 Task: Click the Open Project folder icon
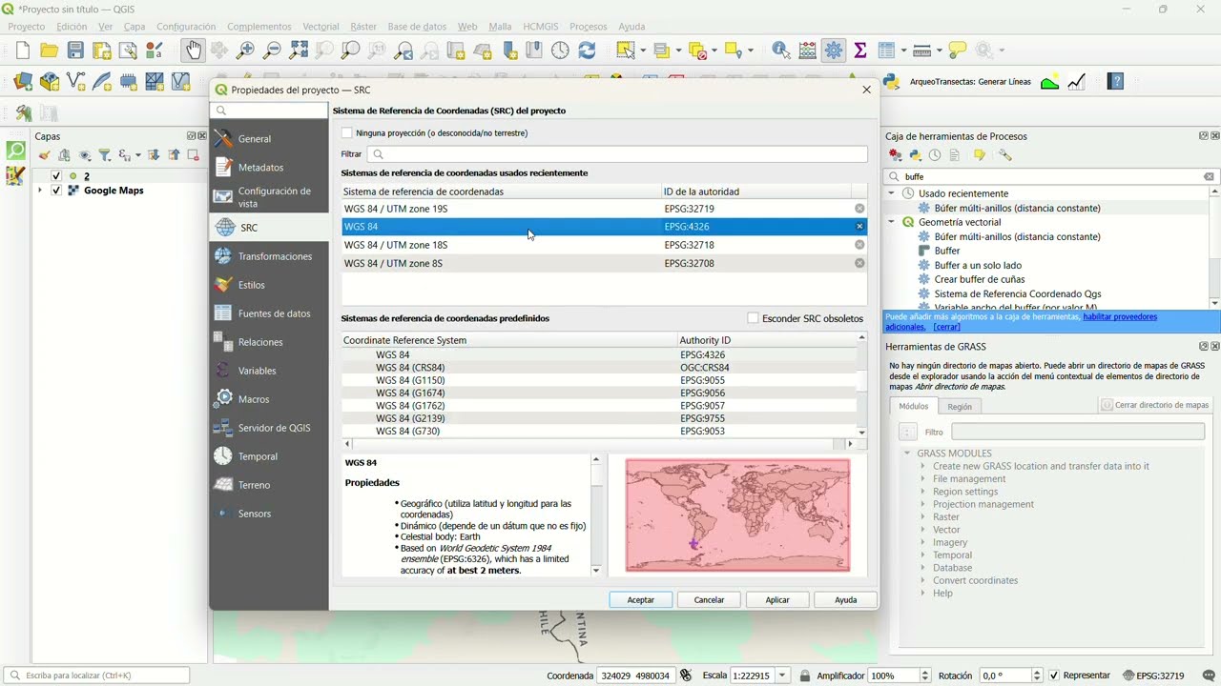pos(49,50)
